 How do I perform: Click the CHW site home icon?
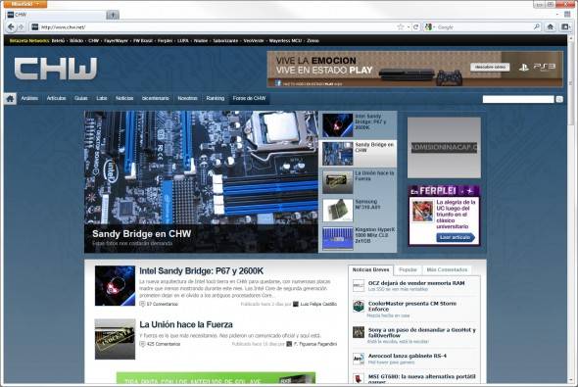coord(11,98)
